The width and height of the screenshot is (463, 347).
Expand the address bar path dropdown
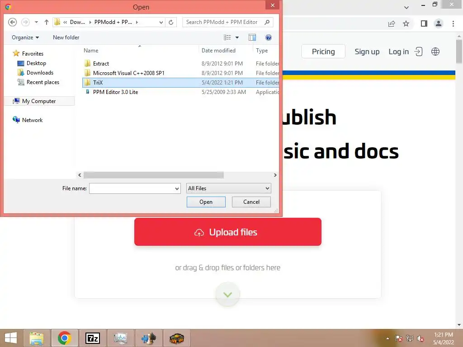(x=161, y=22)
